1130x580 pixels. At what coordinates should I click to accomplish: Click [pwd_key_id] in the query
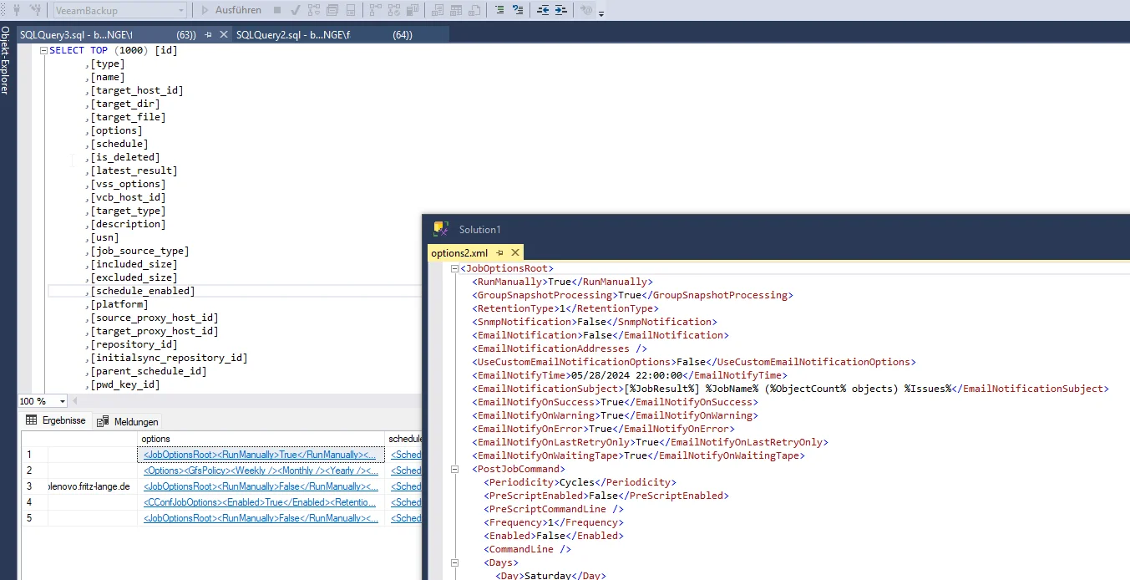coord(125,384)
